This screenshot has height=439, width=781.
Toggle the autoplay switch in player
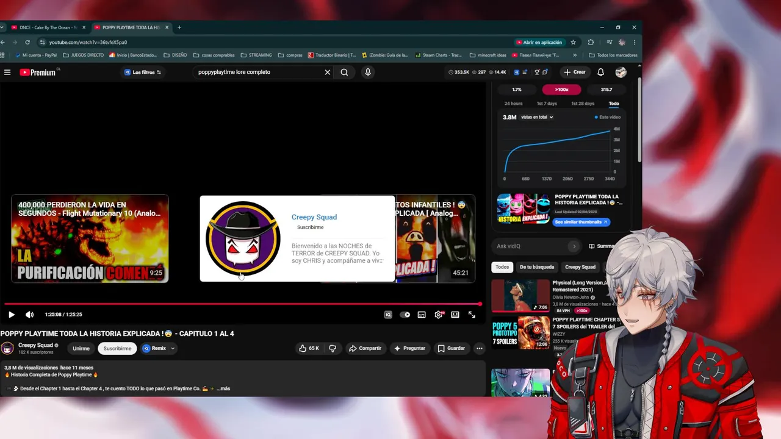[405, 315]
